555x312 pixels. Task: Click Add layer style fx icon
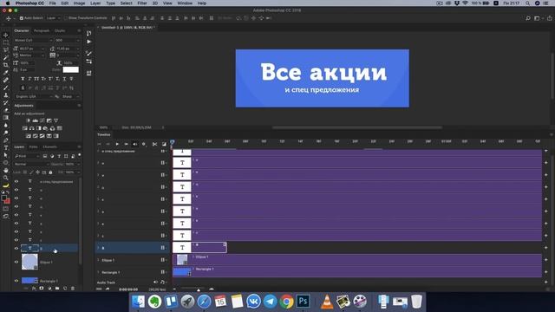pos(34,289)
